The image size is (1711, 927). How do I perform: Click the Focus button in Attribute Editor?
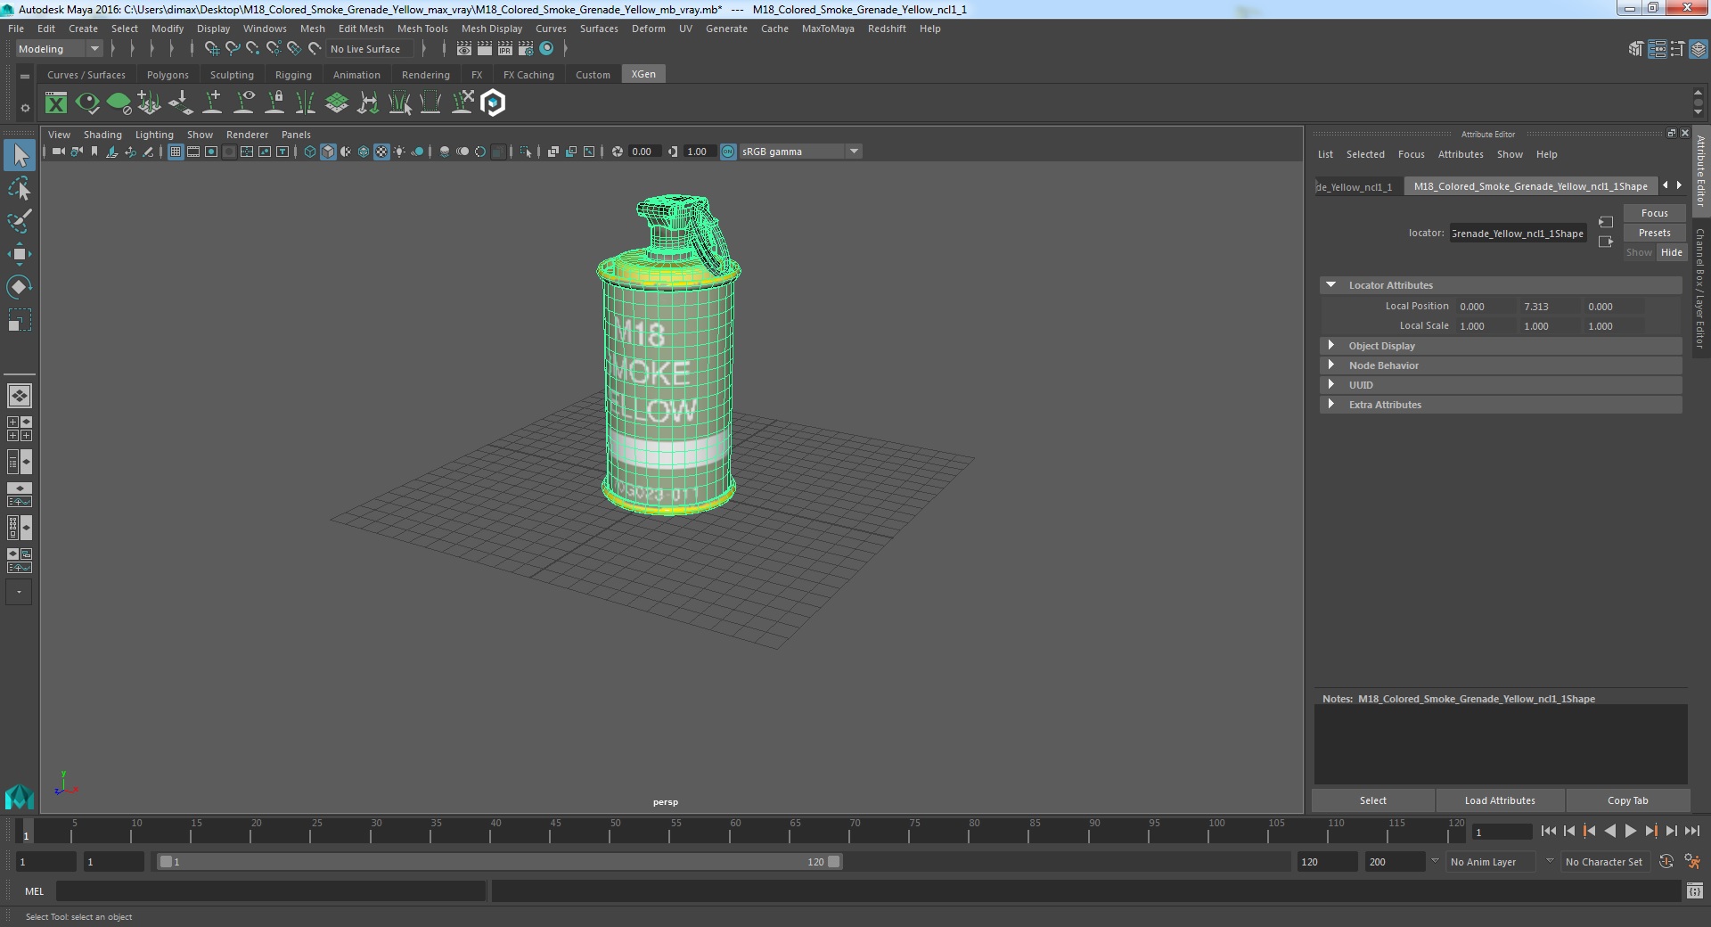click(1654, 213)
